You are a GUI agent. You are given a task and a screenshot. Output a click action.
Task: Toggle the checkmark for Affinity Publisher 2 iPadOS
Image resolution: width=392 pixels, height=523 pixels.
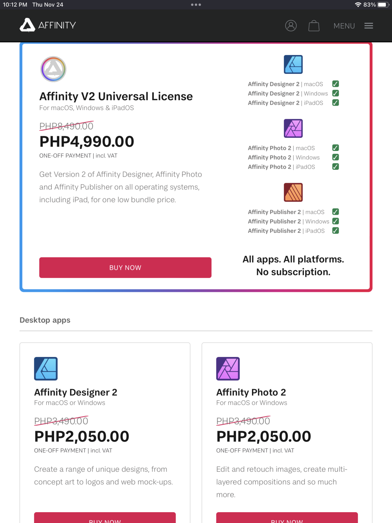tap(335, 230)
